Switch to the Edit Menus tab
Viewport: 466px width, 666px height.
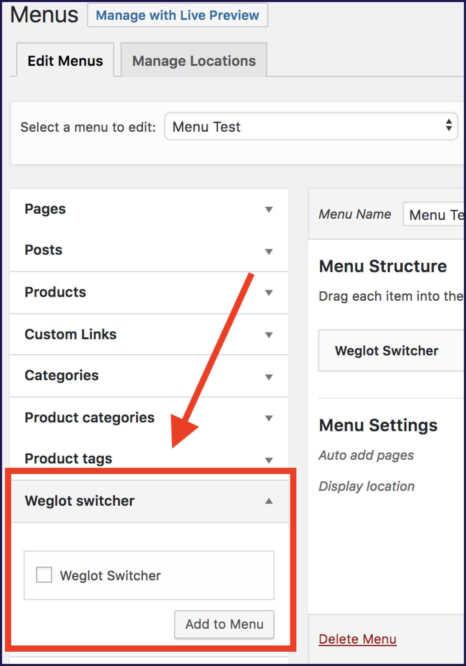pyautogui.click(x=65, y=60)
